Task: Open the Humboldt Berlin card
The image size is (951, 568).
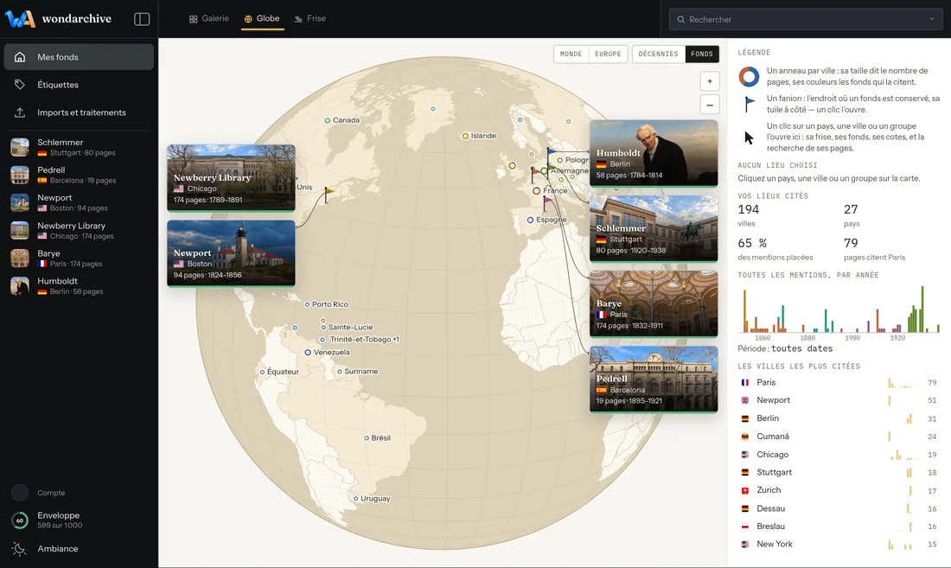Action: (x=654, y=153)
